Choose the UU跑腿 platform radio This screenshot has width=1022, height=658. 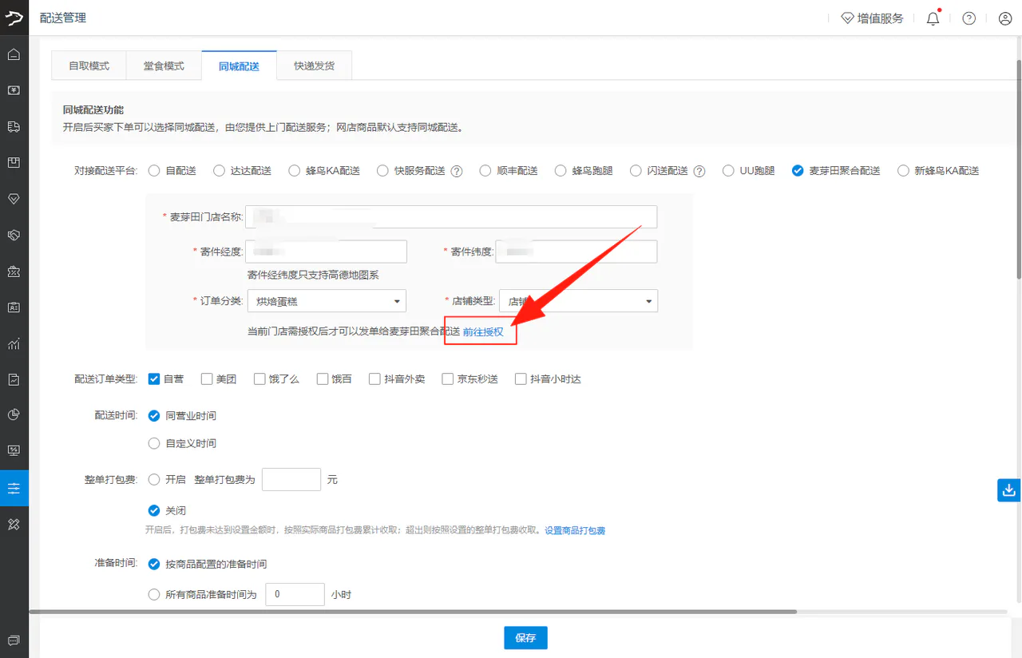728,171
